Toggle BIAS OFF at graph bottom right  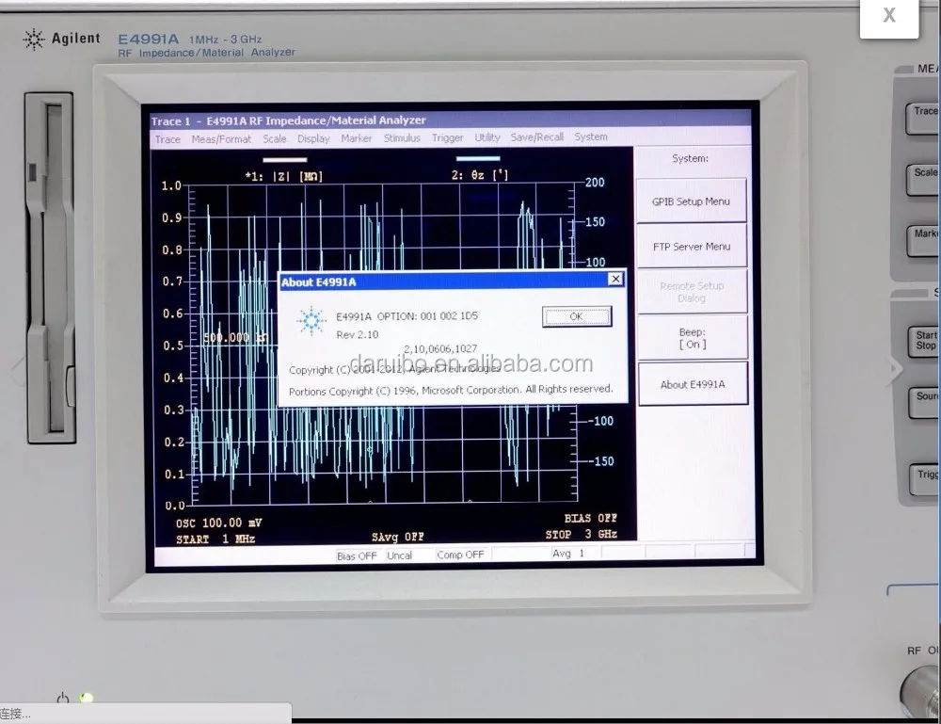click(591, 517)
